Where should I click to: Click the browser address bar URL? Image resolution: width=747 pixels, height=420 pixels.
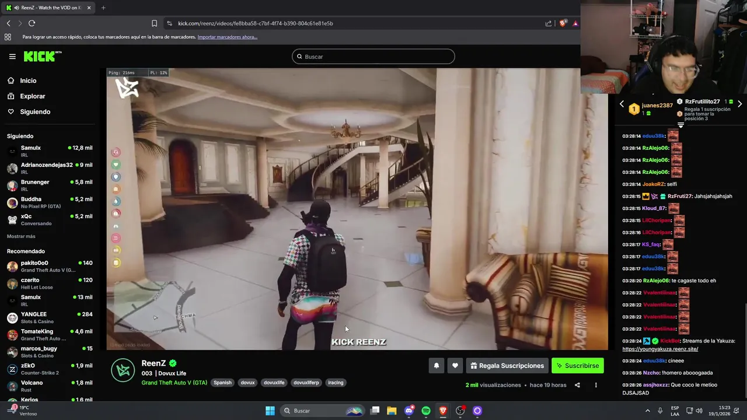(255, 23)
